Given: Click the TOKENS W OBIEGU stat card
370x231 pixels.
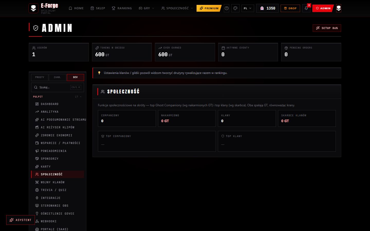Looking at the screenshot, I should pyautogui.click(x=122, y=52).
